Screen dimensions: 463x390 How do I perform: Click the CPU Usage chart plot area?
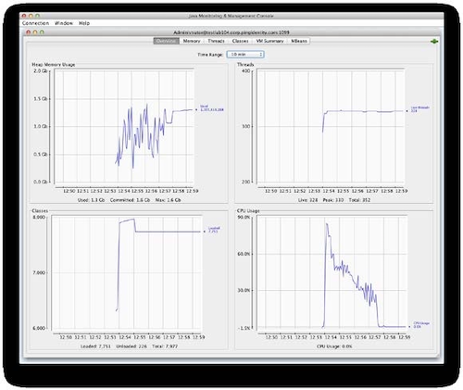pyautogui.click(x=332, y=273)
